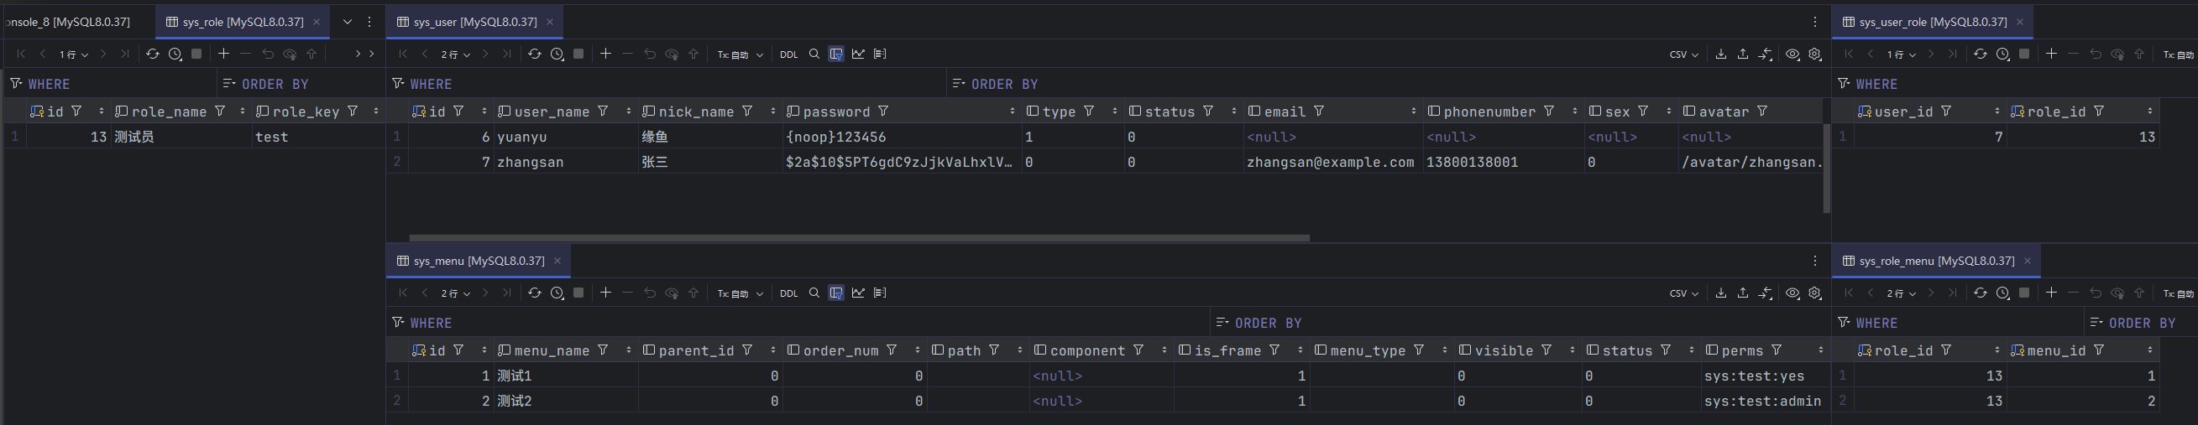Open settings gear in sys_menu toolbar
2198x425 pixels.
(1815, 293)
